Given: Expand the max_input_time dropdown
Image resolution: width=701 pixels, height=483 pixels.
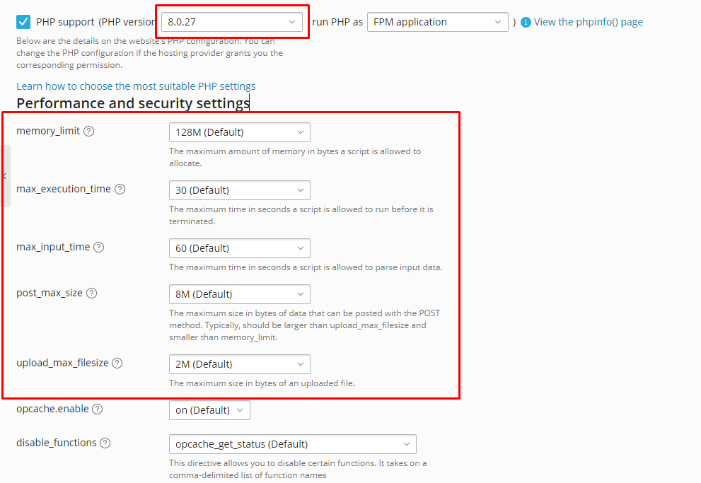Looking at the screenshot, I should (x=239, y=248).
